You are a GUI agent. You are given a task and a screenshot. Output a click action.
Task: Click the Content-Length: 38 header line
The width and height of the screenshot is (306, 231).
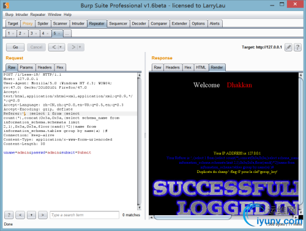(x=24, y=144)
